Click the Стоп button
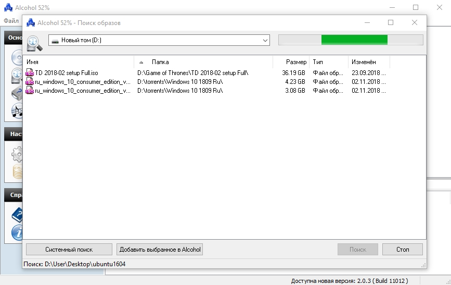Image resolution: width=451 pixels, height=285 pixels. coord(403,249)
